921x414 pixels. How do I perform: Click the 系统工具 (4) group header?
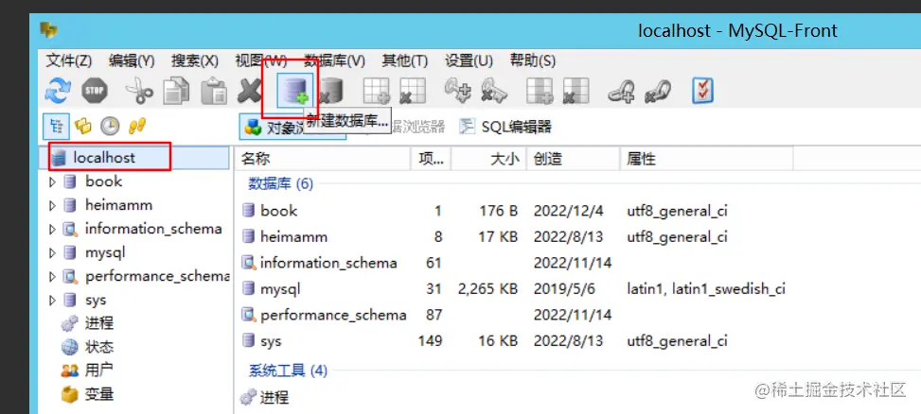[288, 371]
